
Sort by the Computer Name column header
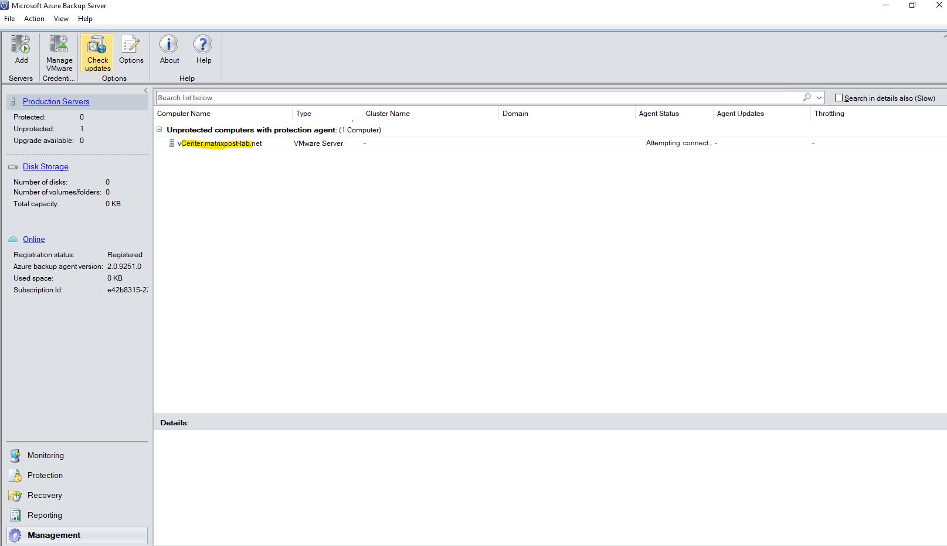pyautogui.click(x=223, y=114)
